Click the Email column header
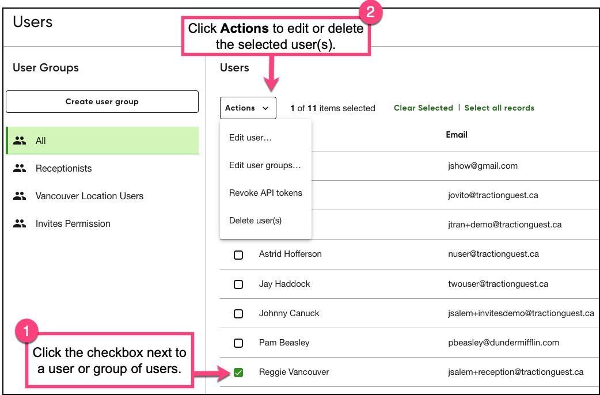 (457, 134)
